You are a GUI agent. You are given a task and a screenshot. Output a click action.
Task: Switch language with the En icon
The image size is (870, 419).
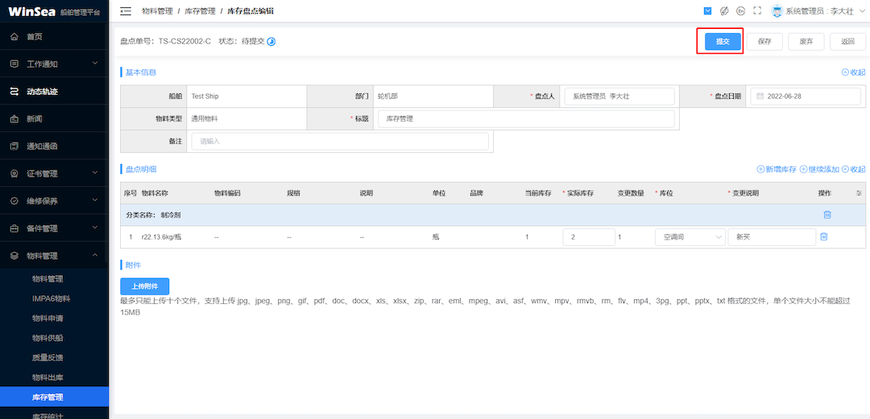click(x=740, y=11)
